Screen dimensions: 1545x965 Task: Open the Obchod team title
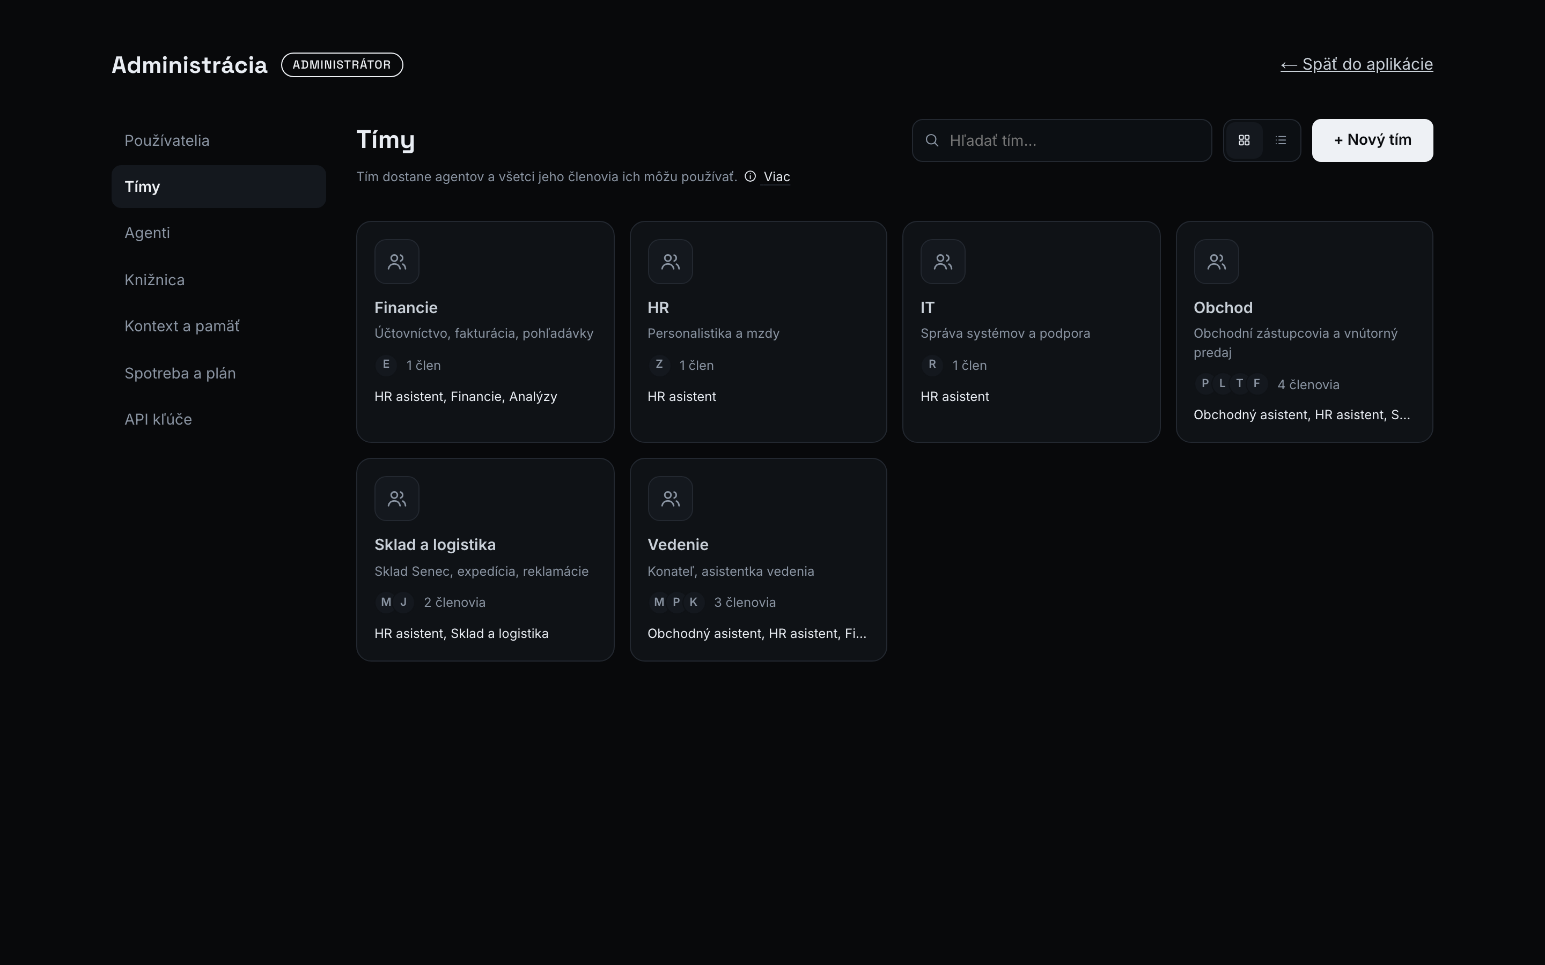(1223, 308)
